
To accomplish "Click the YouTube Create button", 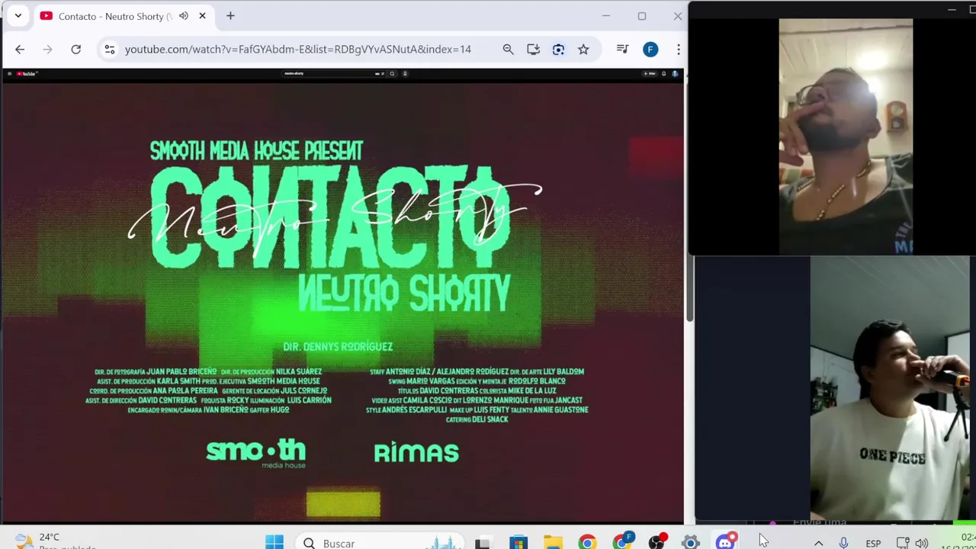I will tap(650, 74).
